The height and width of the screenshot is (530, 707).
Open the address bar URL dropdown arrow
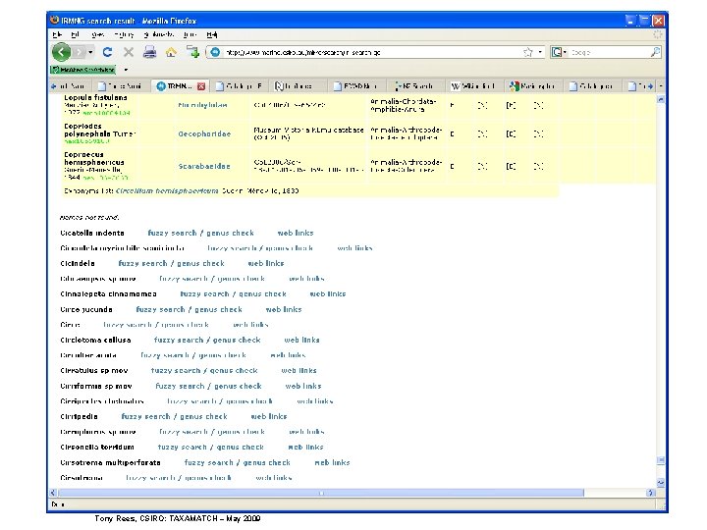point(540,52)
